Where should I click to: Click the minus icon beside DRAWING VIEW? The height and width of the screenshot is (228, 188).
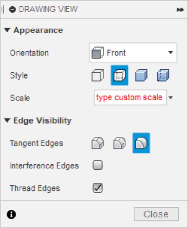point(12,9)
